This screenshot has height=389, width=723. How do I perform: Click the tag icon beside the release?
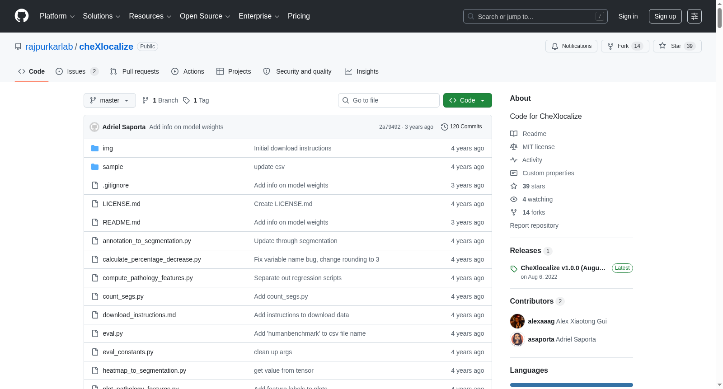514,269
